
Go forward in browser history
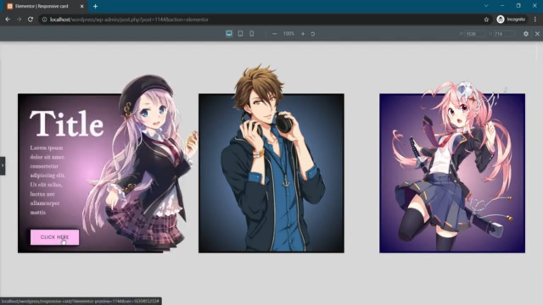(x=19, y=19)
